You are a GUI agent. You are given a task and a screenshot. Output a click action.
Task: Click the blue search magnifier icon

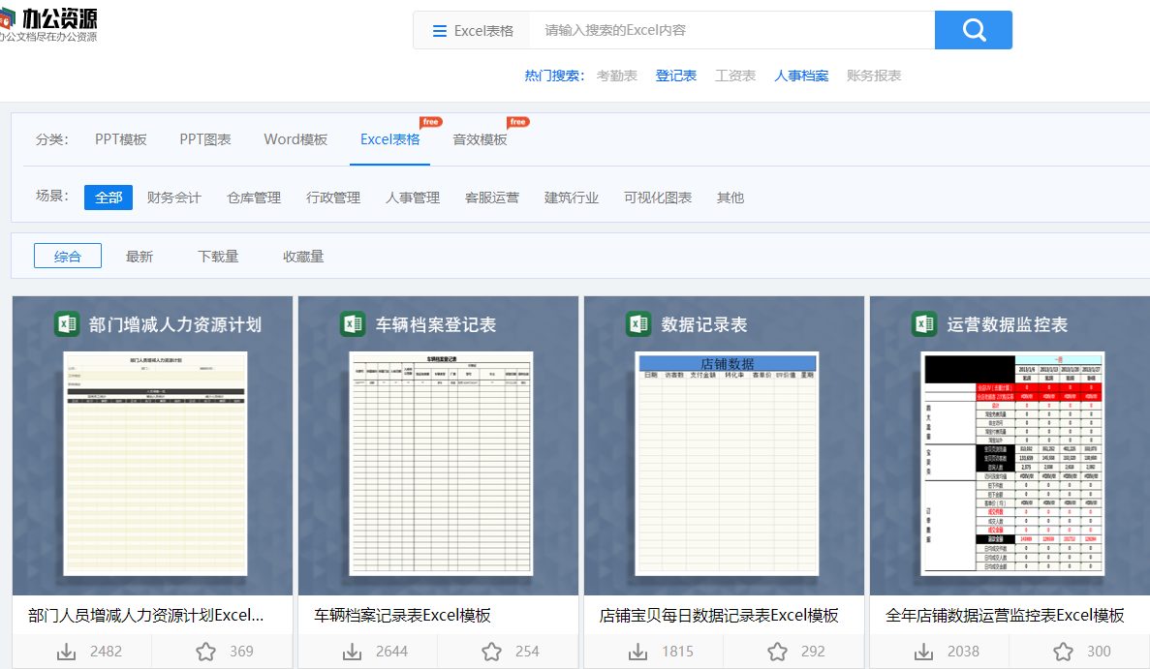click(x=973, y=30)
